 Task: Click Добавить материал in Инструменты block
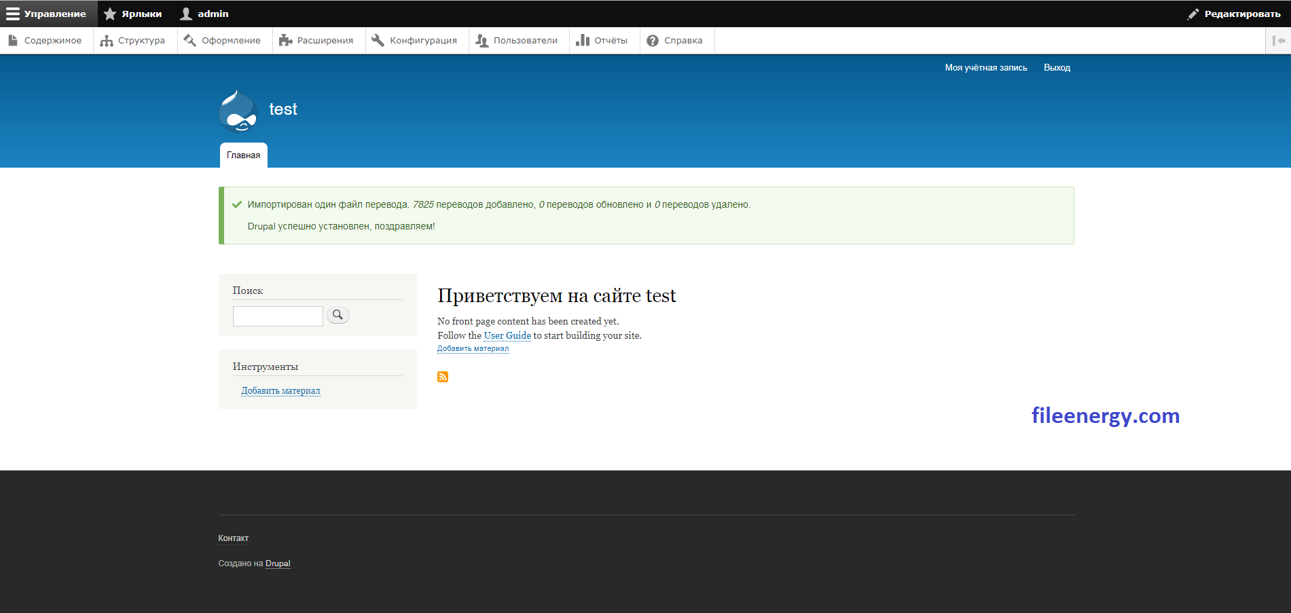(280, 390)
